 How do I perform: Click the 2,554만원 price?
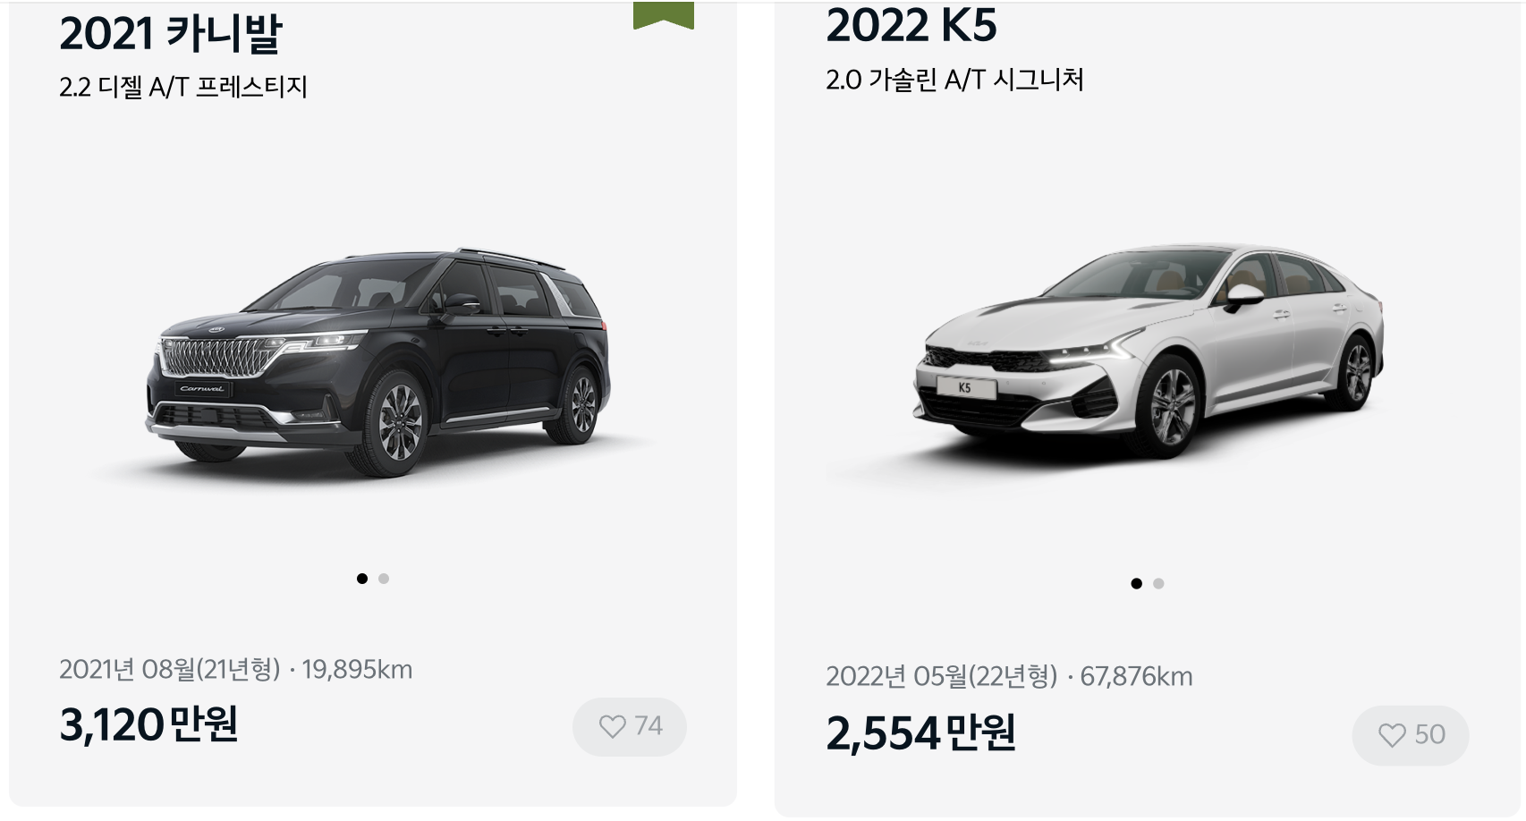[x=920, y=733]
